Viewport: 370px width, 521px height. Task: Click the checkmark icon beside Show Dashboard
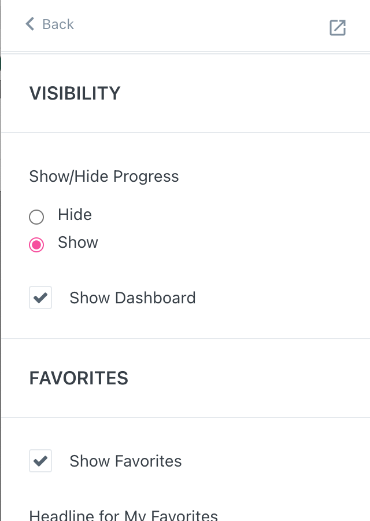(x=40, y=298)
